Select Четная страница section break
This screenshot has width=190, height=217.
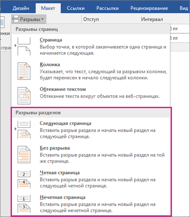tap(91, 179)
